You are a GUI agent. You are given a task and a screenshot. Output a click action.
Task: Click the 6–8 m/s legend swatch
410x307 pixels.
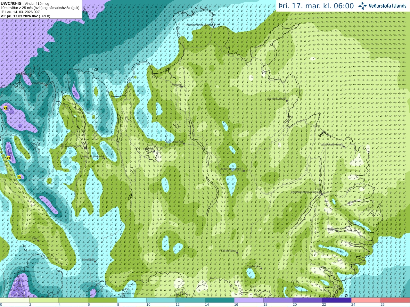pyautogui.click(x=102, y=300)
